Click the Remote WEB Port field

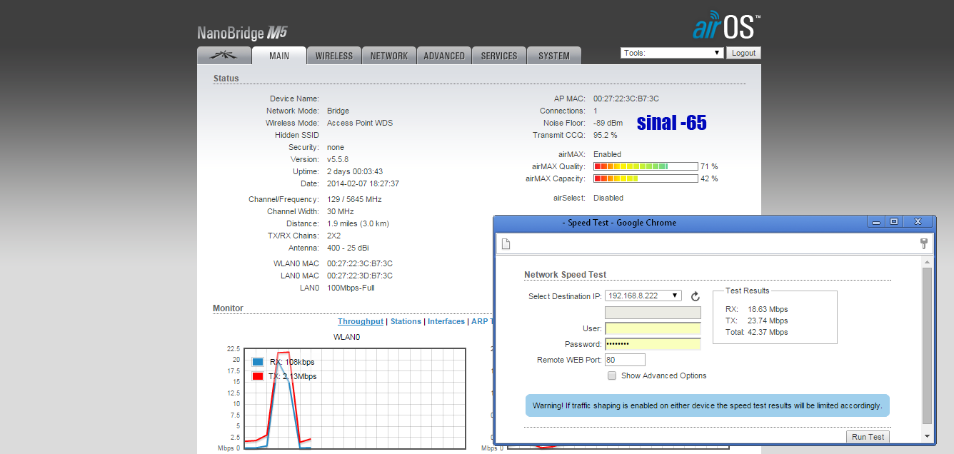coord(625,360)
